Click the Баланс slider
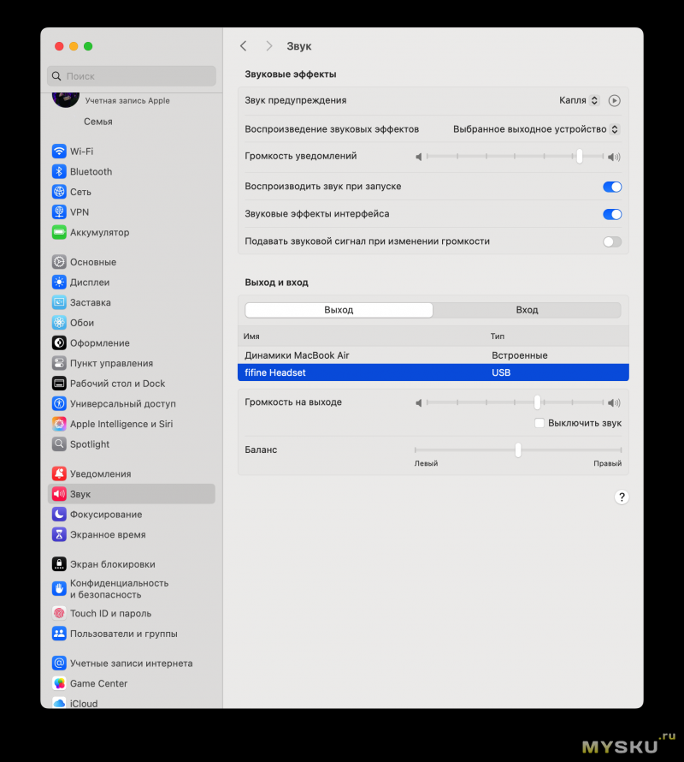This screenshot has width=684, height=762. 518,450
